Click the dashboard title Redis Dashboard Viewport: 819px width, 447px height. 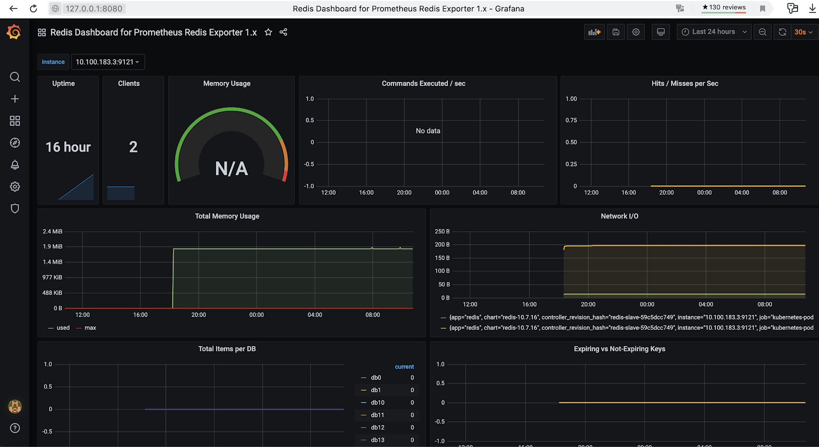[154, 32]
